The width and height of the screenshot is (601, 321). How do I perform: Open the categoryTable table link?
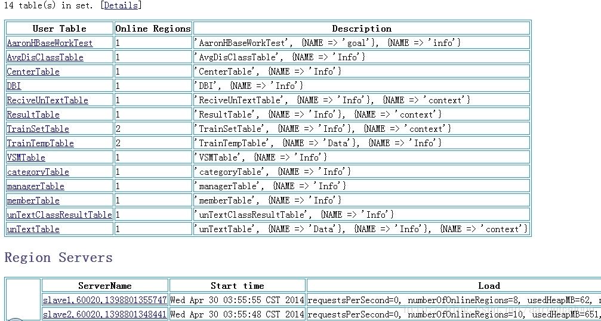(38, 172)
